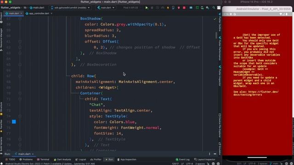Open the Project tool window side tab
The width and height of the screenshot is (294, 165).
coord(1,18)
